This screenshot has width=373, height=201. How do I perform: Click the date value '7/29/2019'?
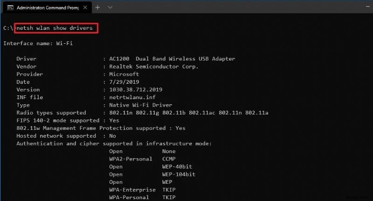pyautogui.click(x=124, y=82)
